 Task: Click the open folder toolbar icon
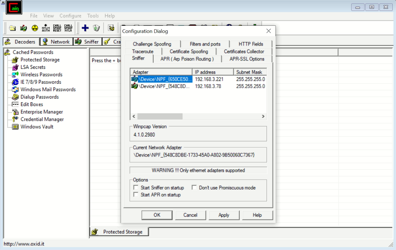pyautogui.click(x=13, y=28)
